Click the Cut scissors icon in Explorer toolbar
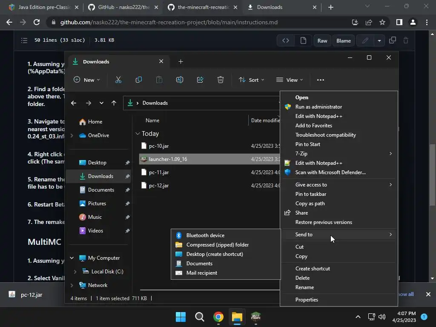Screen dimensions: 436x327 [118, 80]
